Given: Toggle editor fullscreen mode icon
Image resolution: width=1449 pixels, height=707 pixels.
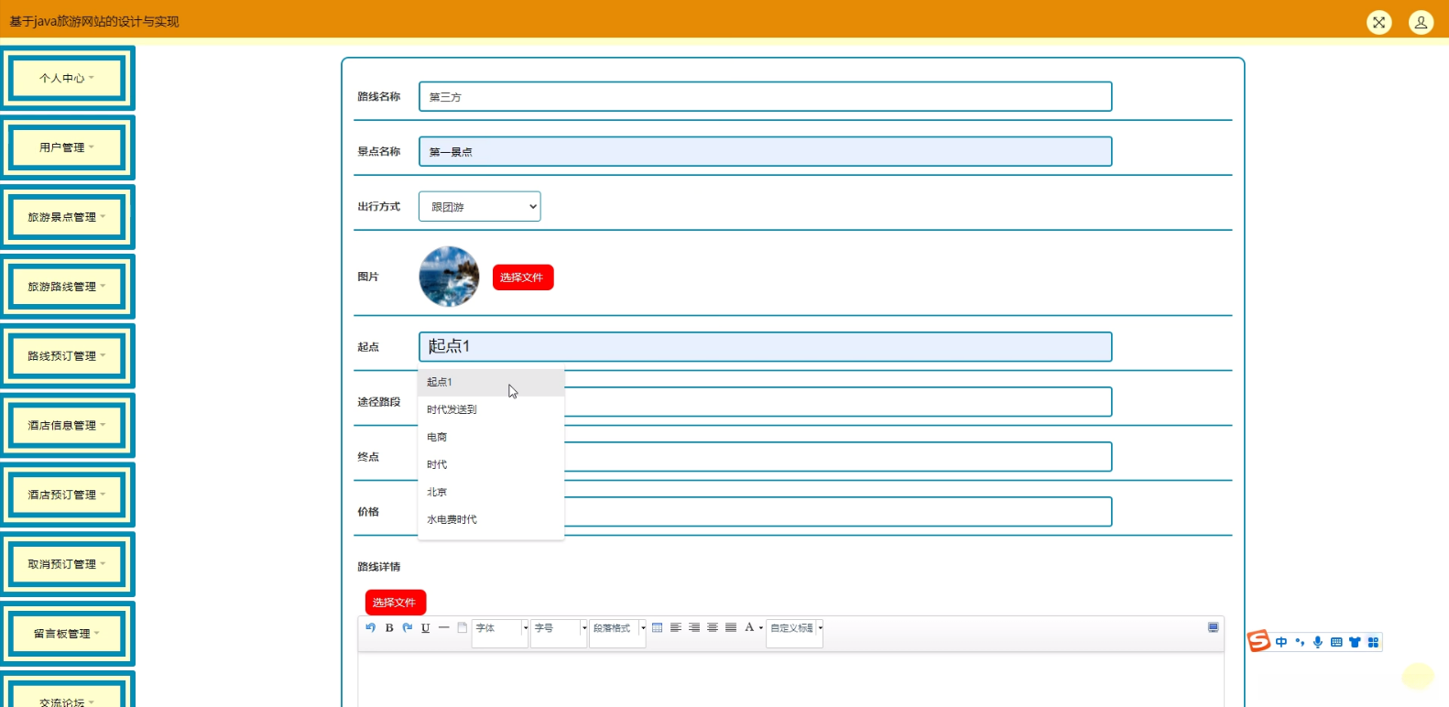Looking at the screenshot, I should [1214, 627].
